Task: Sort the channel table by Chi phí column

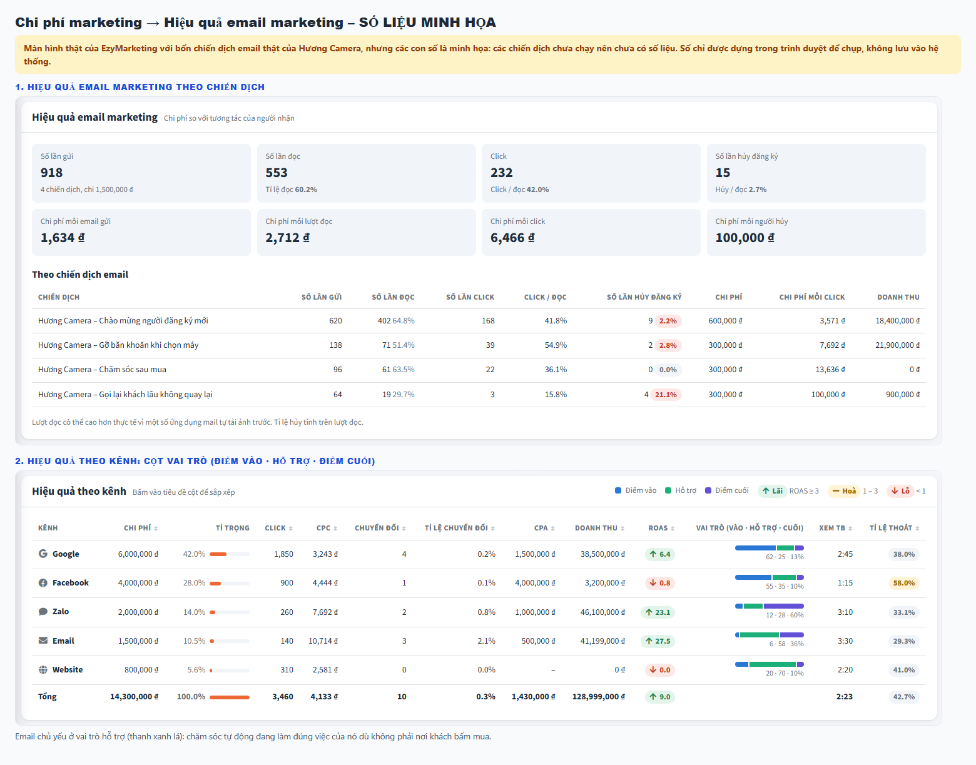Action: point(141,528)
